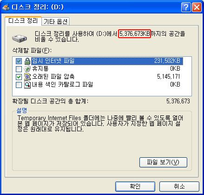
Task: Enable the 내용 색인 카탈로그 파일 checkbox
Action: click(x=19, y=85)
